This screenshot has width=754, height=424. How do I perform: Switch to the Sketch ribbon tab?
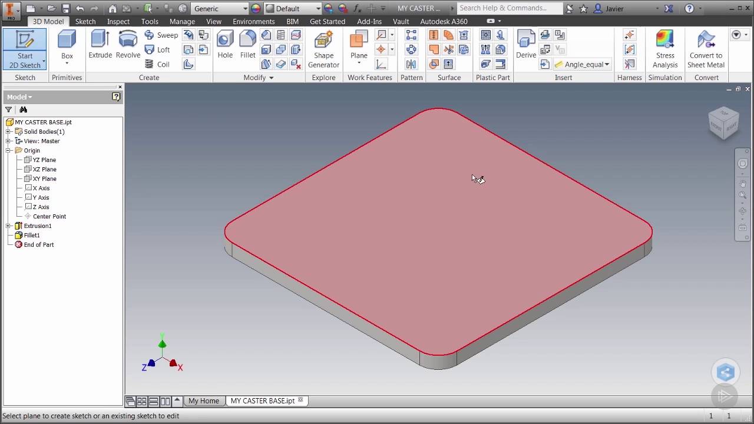point(85,21)
